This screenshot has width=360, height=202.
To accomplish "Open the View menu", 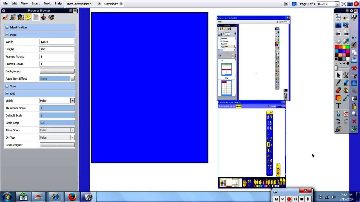I will [24, 3].
